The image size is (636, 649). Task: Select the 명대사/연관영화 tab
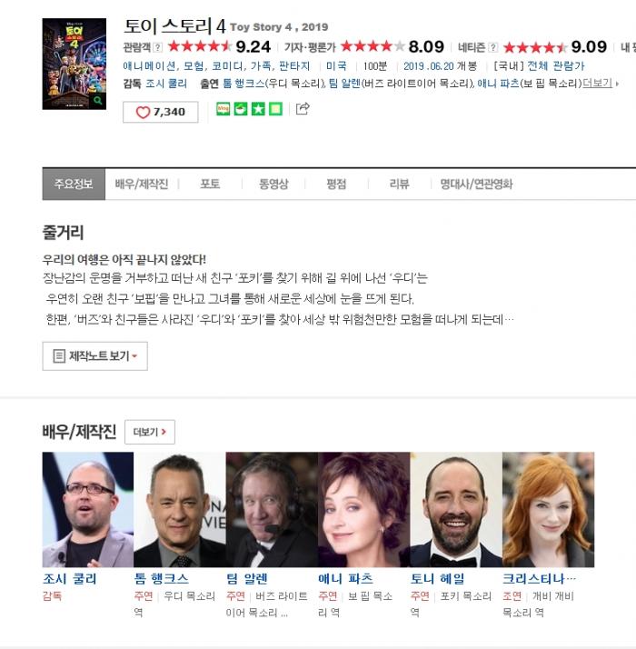tap(476, 184)
